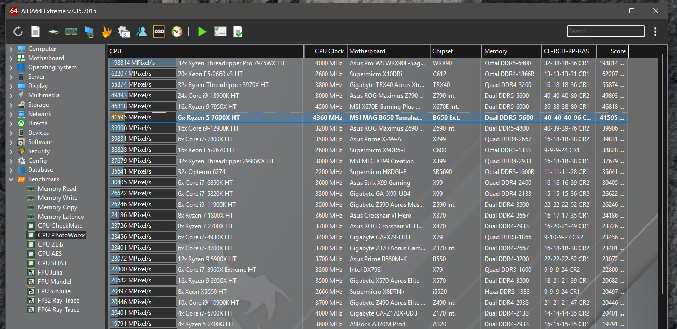Open the monitor and card diagnostics icon
This screenshot has height=329, width=677.
point(89,32)
